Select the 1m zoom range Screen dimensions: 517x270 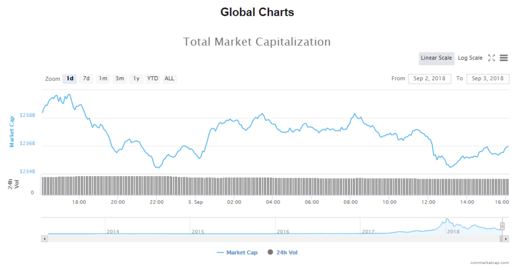coord(103,78)
